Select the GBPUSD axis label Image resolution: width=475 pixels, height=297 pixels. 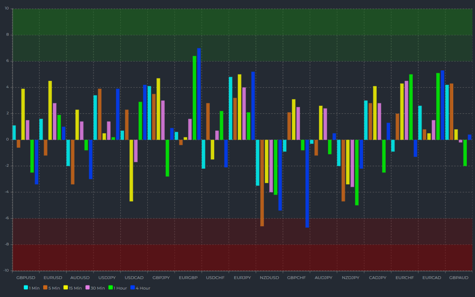pyautogui.click(x=26, y=278)
